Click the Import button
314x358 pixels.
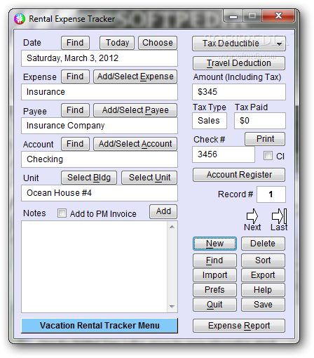[214, 275]
